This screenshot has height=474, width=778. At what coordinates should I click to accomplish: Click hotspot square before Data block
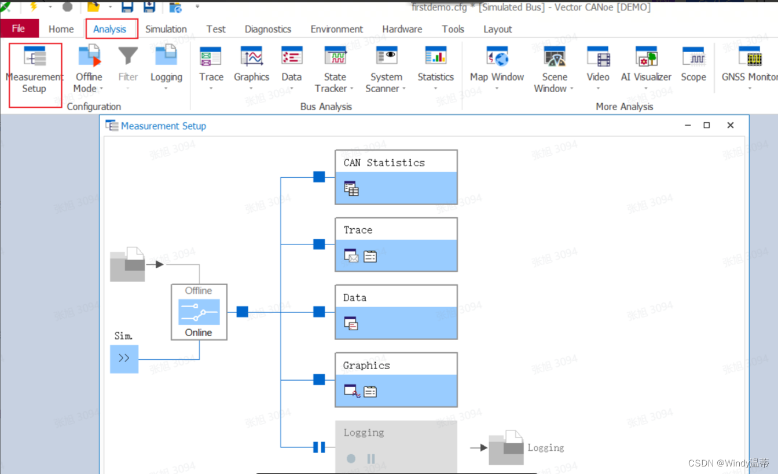point(319,312)
